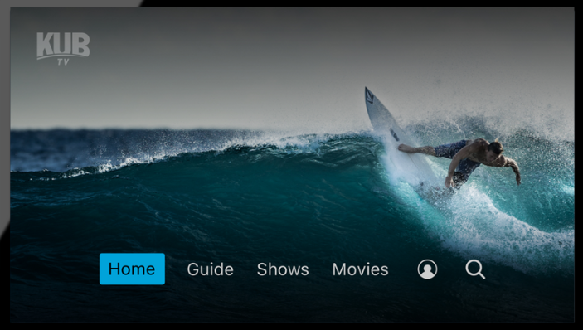Click the magnifying glass search icon
Viewport: 583px width, 330px height.
(475, 269)
